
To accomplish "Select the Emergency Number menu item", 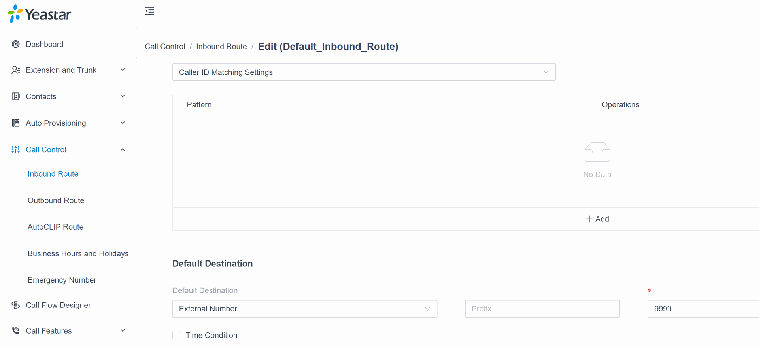I will (x=62, y=280).
